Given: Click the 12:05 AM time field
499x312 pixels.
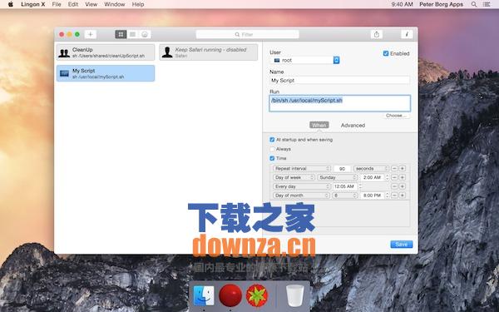Looking at the screenshot, I should [x=345, y=186].
